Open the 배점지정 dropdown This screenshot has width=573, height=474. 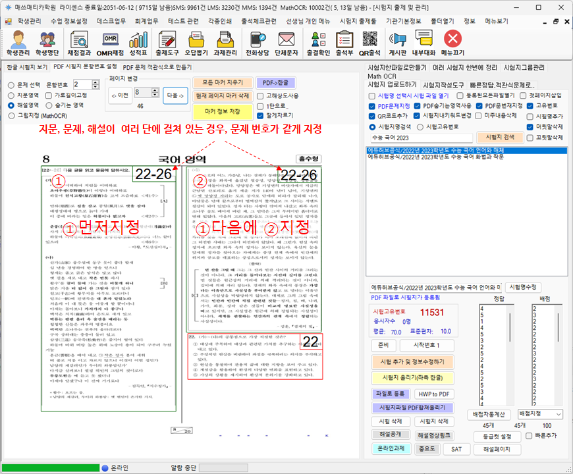coord(540,414)
